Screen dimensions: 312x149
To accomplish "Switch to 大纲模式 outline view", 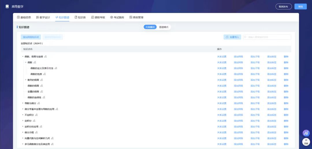I will click(x=150, y=27).
